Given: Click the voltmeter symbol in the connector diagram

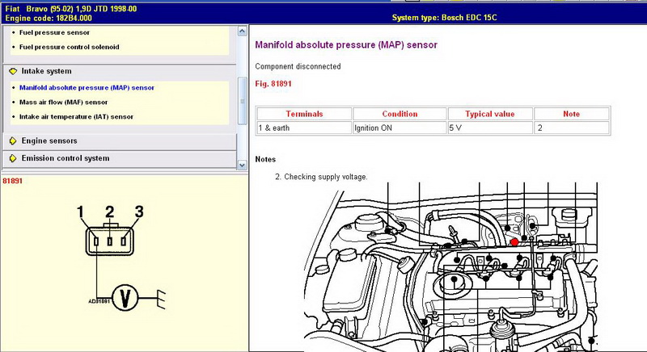Looking at the screenshot, I should click(x=124, y=297).
